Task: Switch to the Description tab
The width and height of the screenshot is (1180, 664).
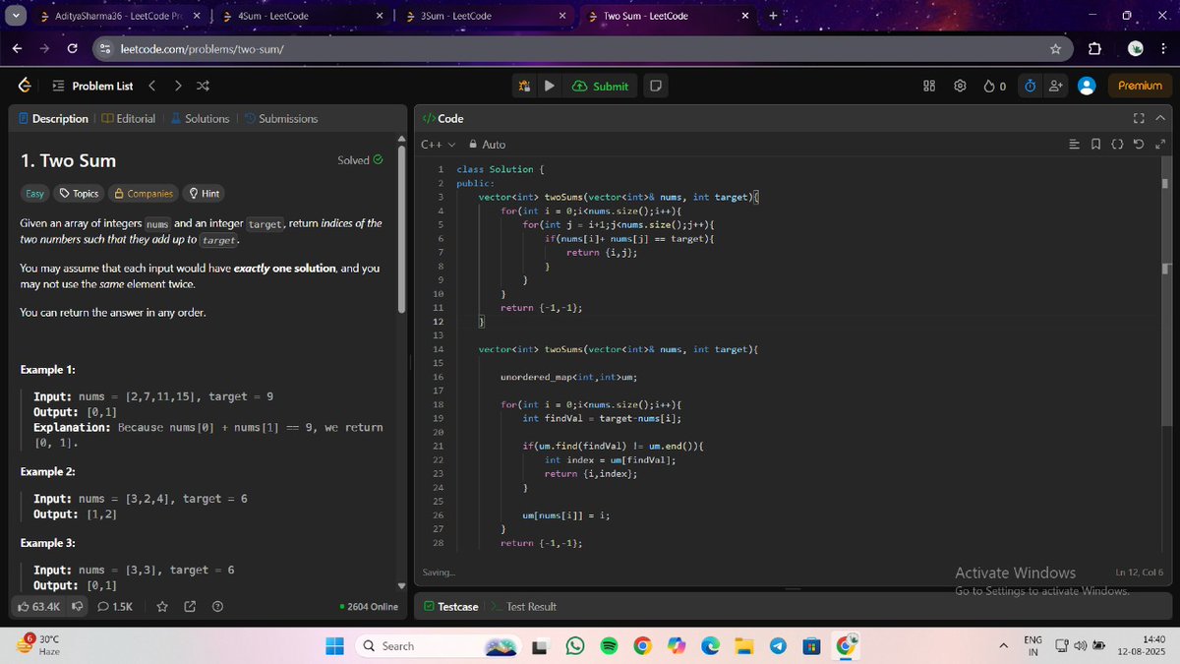Action: point(53,118)
